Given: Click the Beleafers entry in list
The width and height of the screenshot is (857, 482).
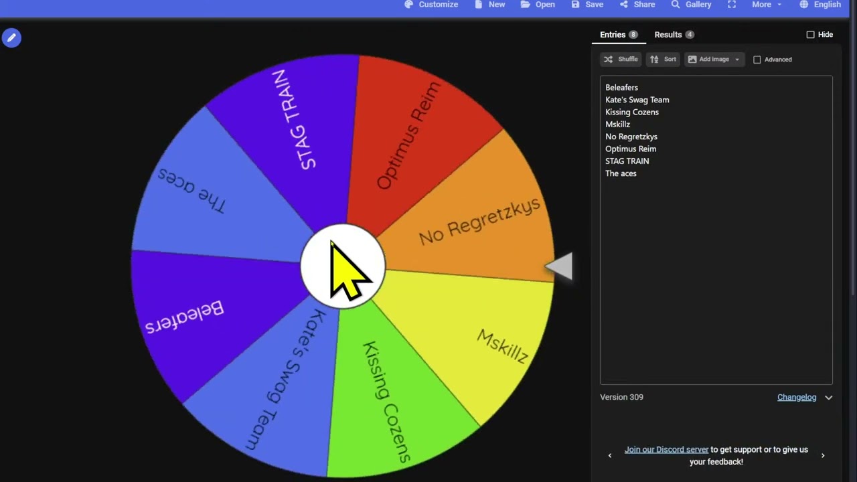Looking at the screenshot, I should click(621, 88).
